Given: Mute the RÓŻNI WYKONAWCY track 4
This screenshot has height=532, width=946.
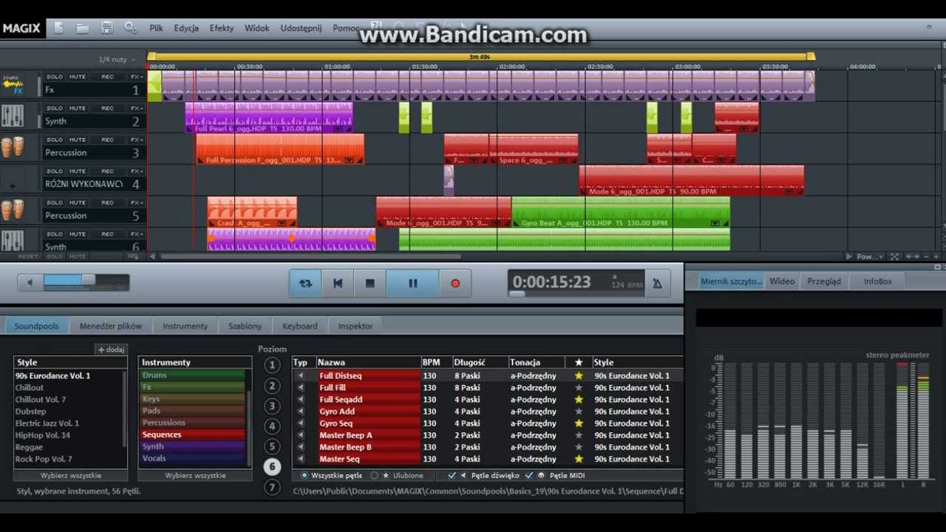Looking at the screenshot, I should coord(78,171).
